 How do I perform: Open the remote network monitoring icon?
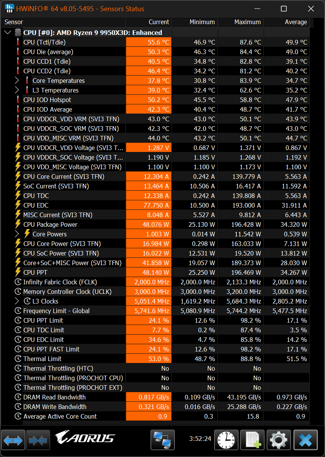[x=162, y=440]
